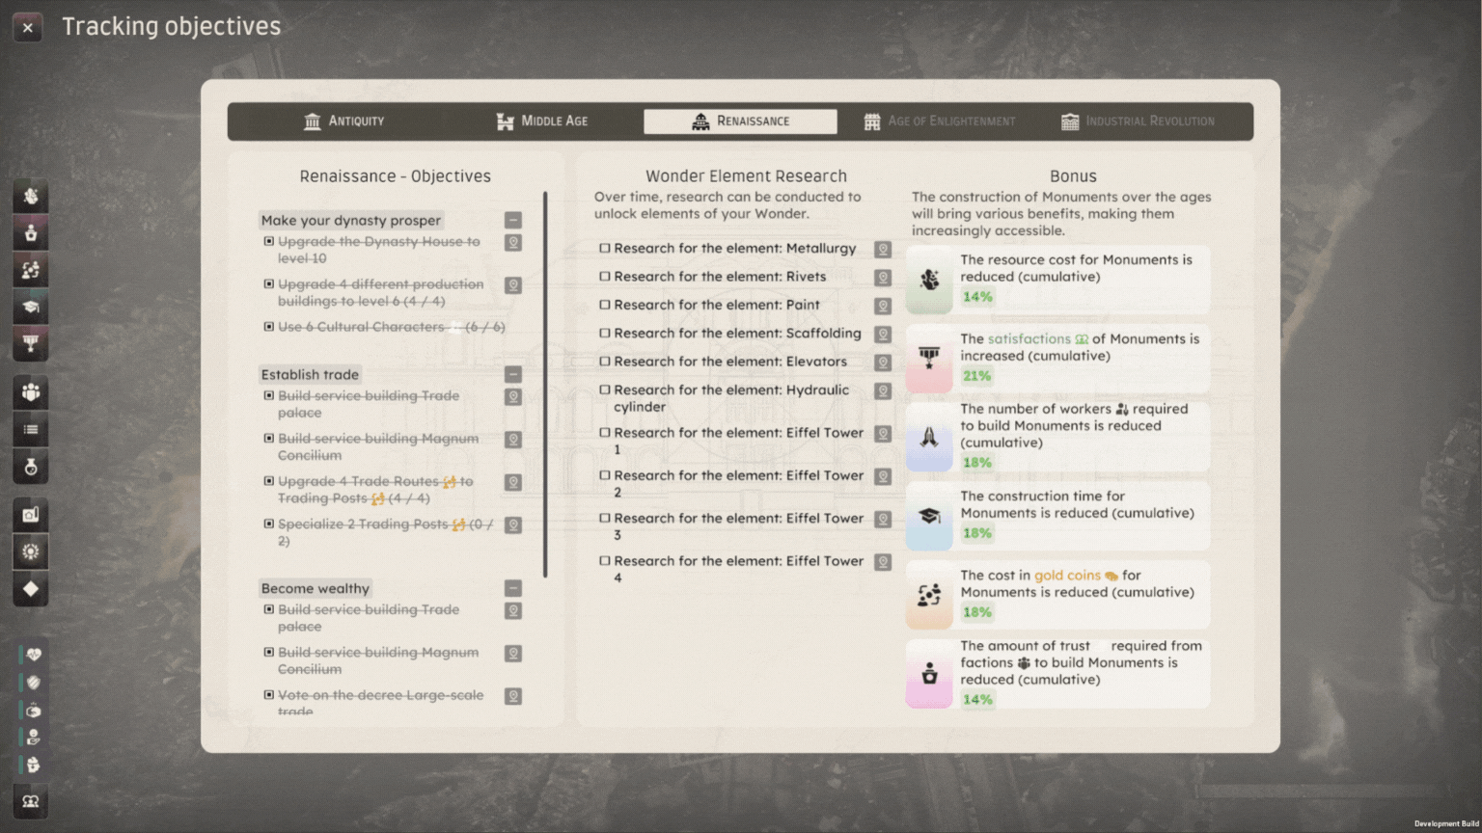The height and width of the screenshot is (833, 1482).
Task: Click the objectives list vertical scrollbar
Action: 545,386
